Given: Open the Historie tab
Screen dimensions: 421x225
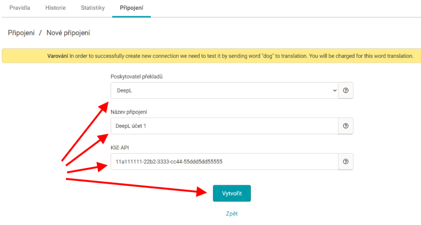Looking at the screenshot, I should click(x=56, y=8).
